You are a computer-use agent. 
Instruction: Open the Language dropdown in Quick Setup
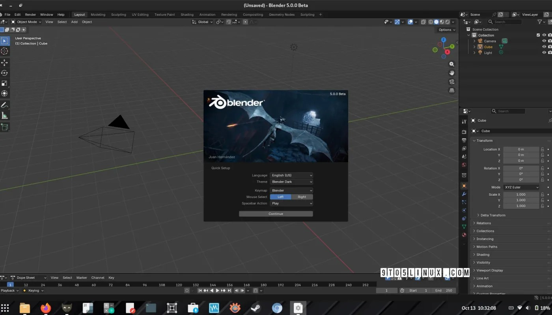click(291, 175)
